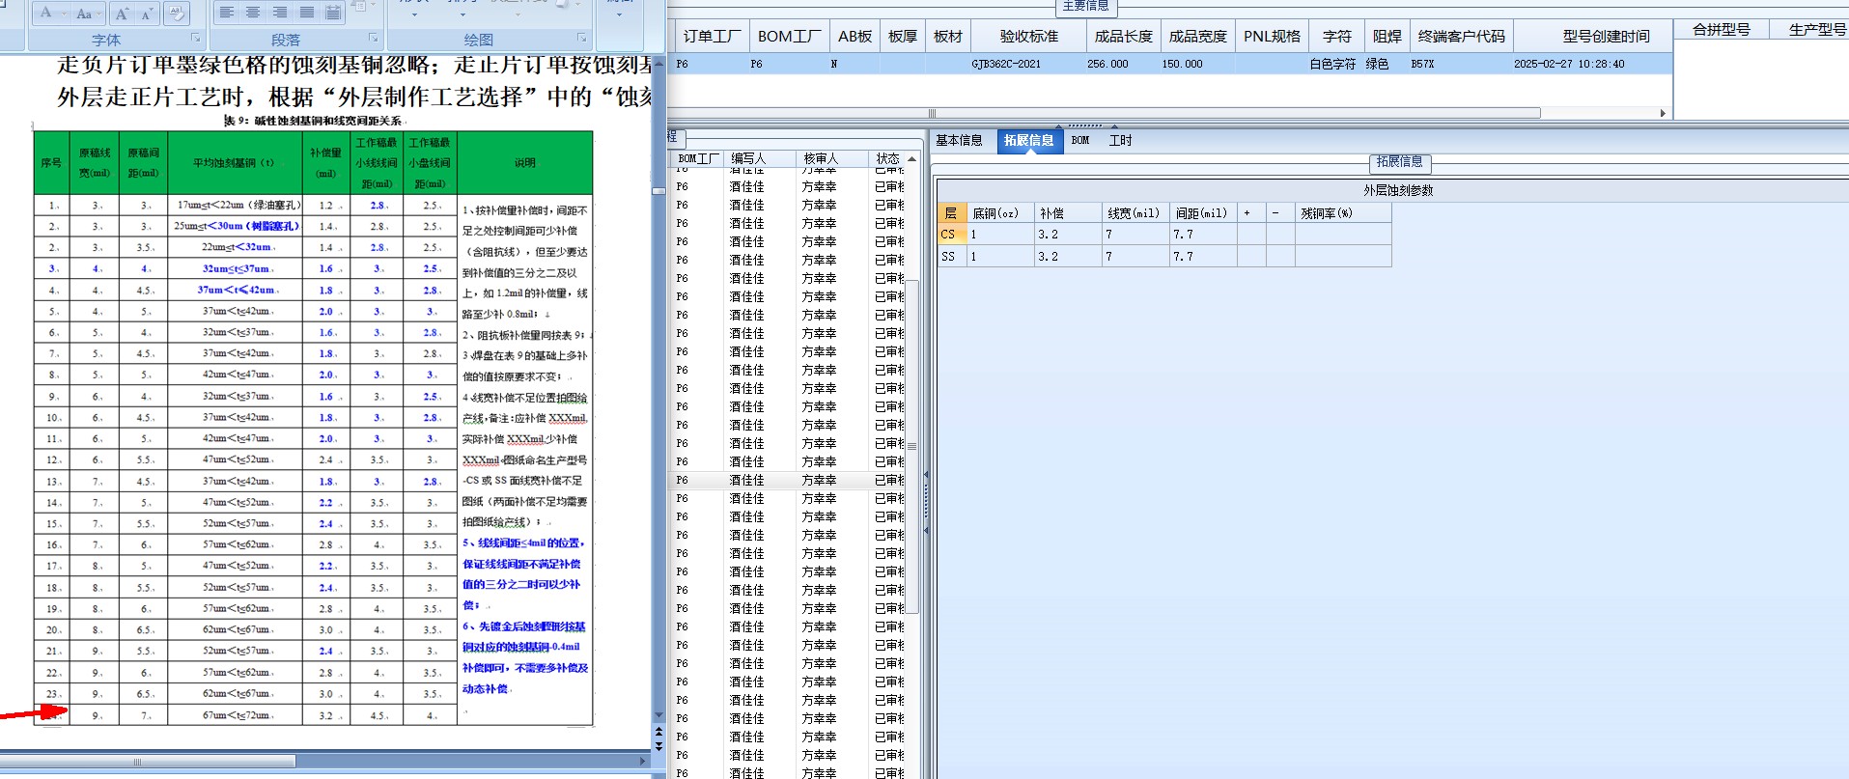Screen dimensions: 1849x779
Task: Click the 成品宽度 column header
Action: click(1198, 37)
